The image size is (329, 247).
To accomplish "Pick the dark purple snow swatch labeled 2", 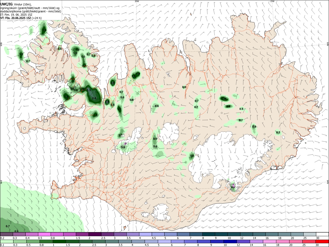I will click(95, 234).
